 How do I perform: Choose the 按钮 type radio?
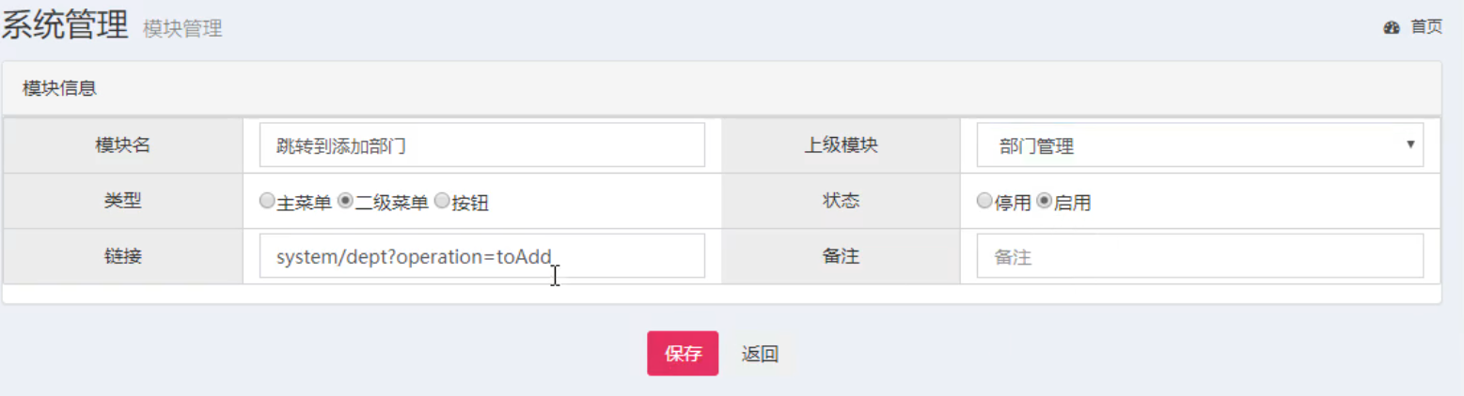pyautogui.click(x=441, y=201)
